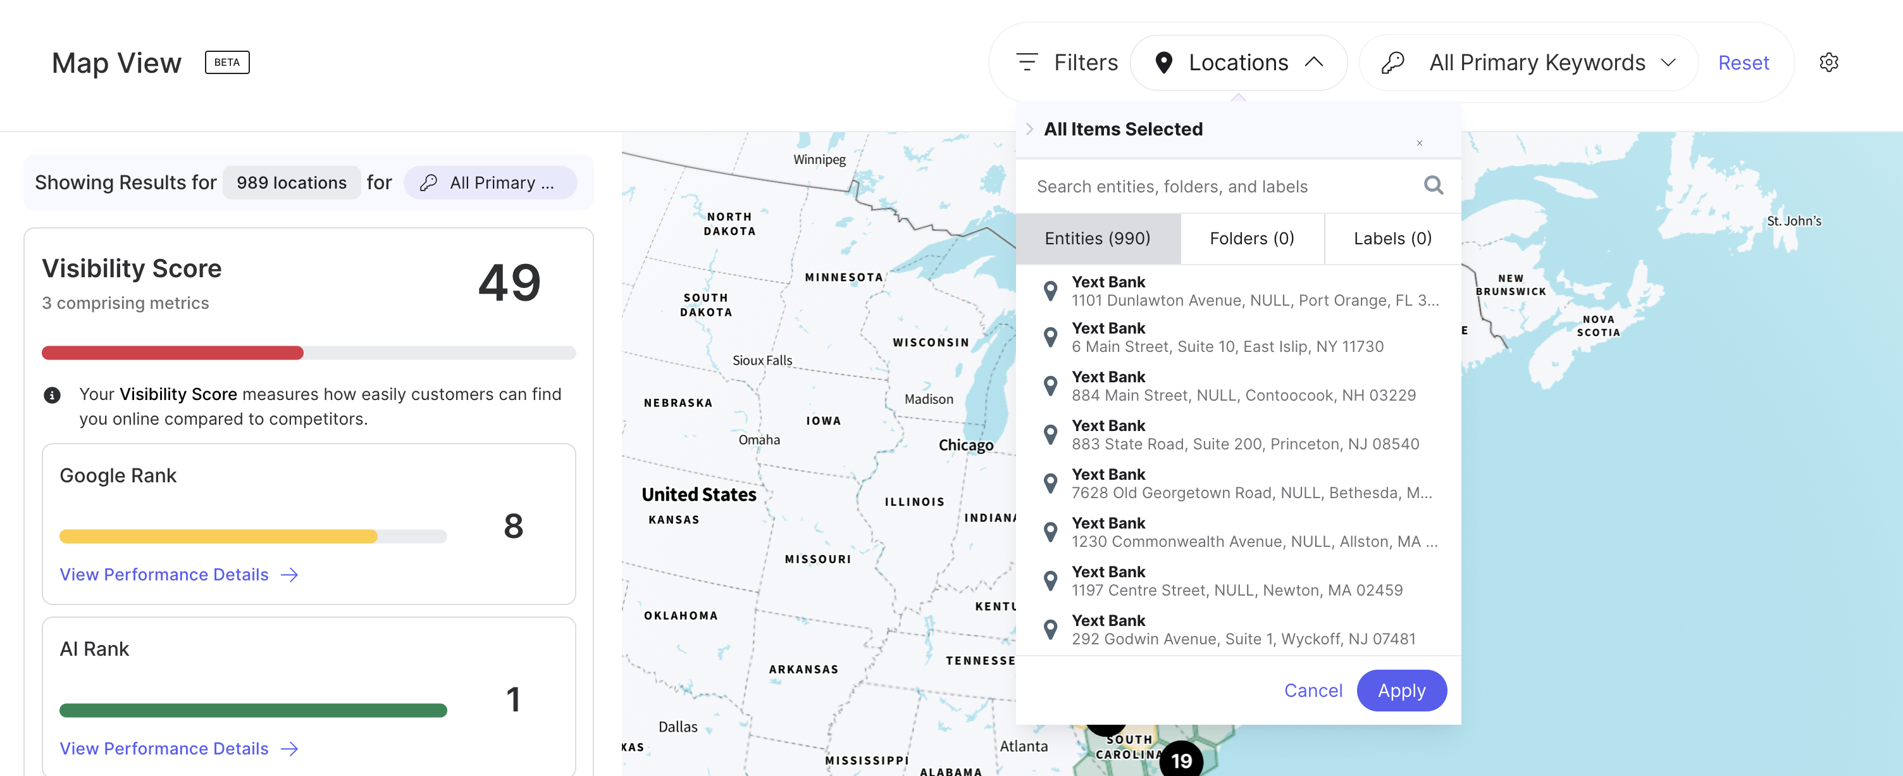Open the settings gear icon
1903x776 pixels.
[1828, 63]
